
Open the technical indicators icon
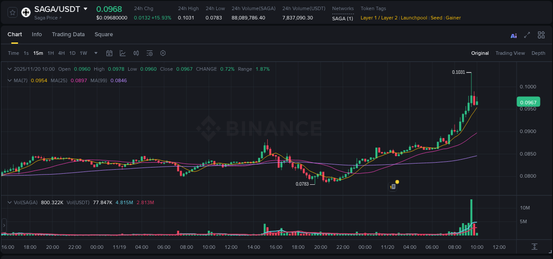[136, 53]
